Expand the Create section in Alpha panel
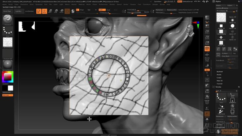 [x=219, y=78]
